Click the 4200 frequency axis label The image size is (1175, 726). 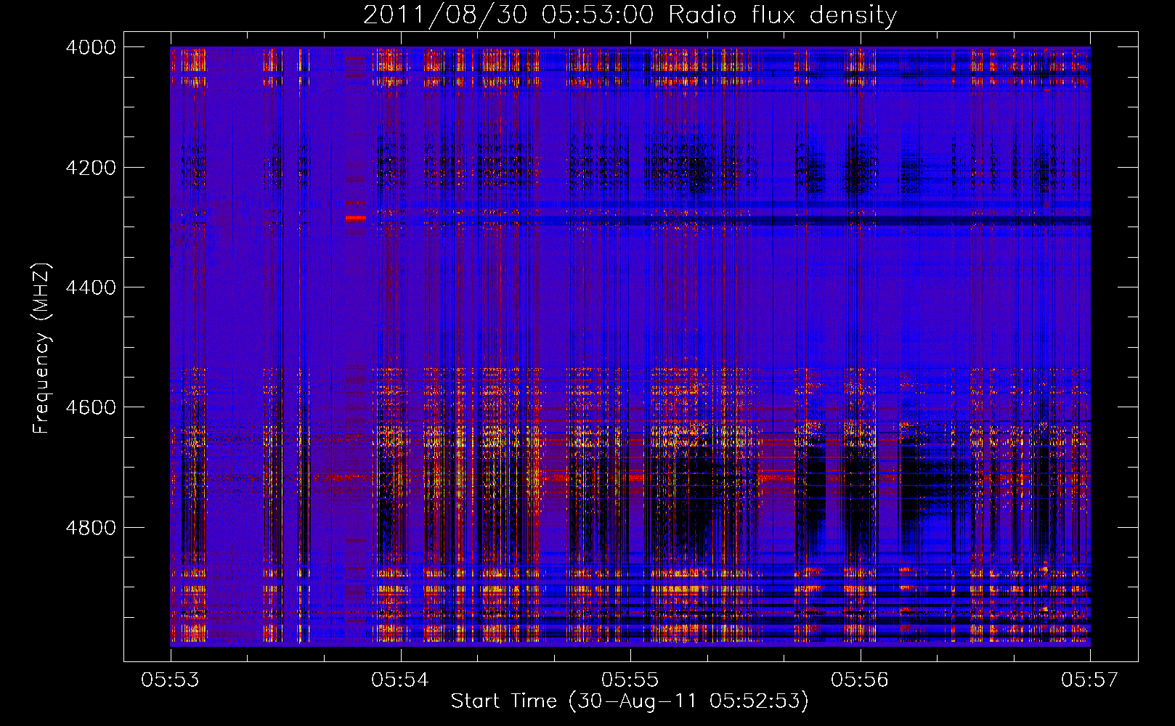tap(91, 168)
